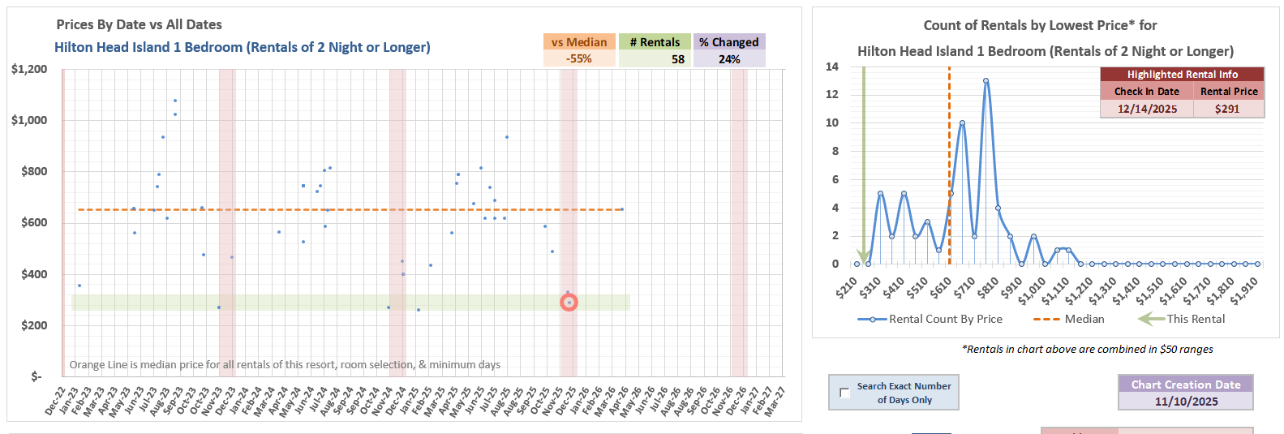Select the -55% value cell
1284x434 pixels.
pyautogui.click(x=579, y=59)
